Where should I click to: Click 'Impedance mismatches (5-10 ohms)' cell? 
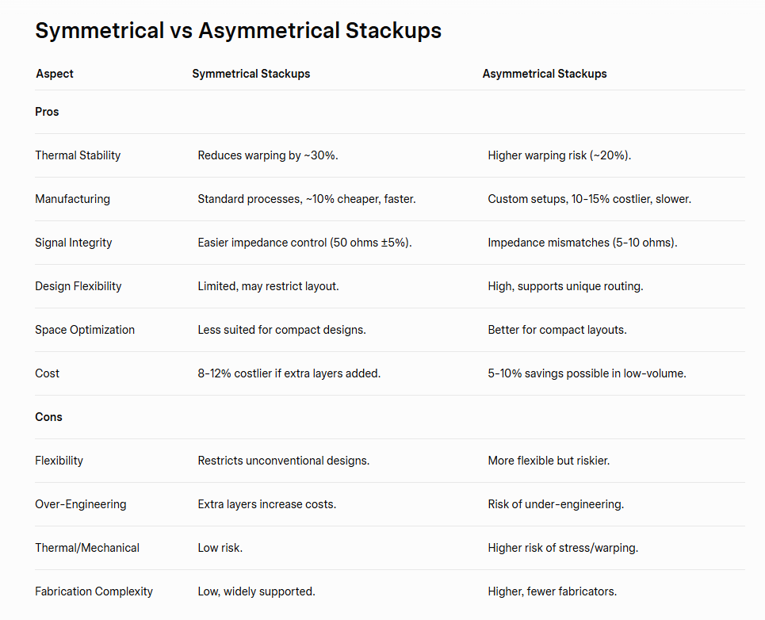pos(583,243)
